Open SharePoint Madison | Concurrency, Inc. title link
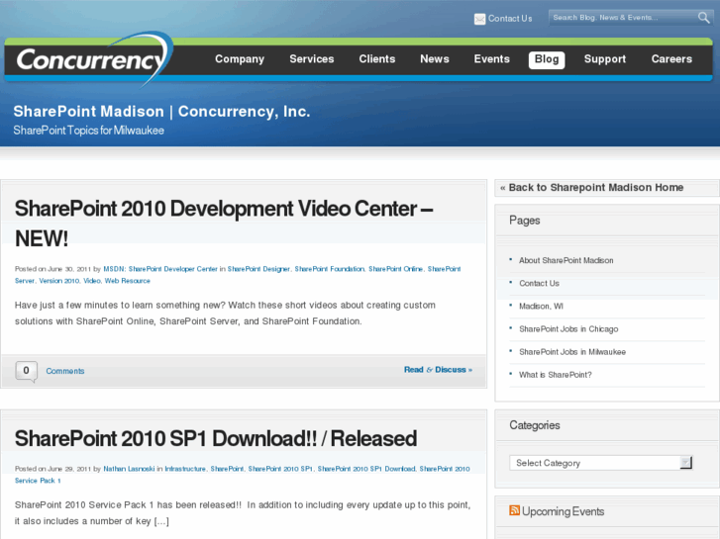Screen dimensions: 720x539 161,112
